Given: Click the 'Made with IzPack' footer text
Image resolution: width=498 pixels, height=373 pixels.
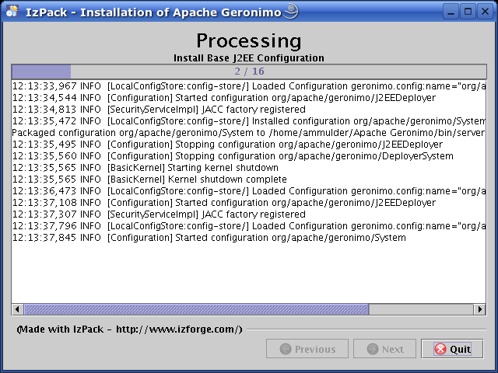Looking at the screenshot, I should click(130, 329).
